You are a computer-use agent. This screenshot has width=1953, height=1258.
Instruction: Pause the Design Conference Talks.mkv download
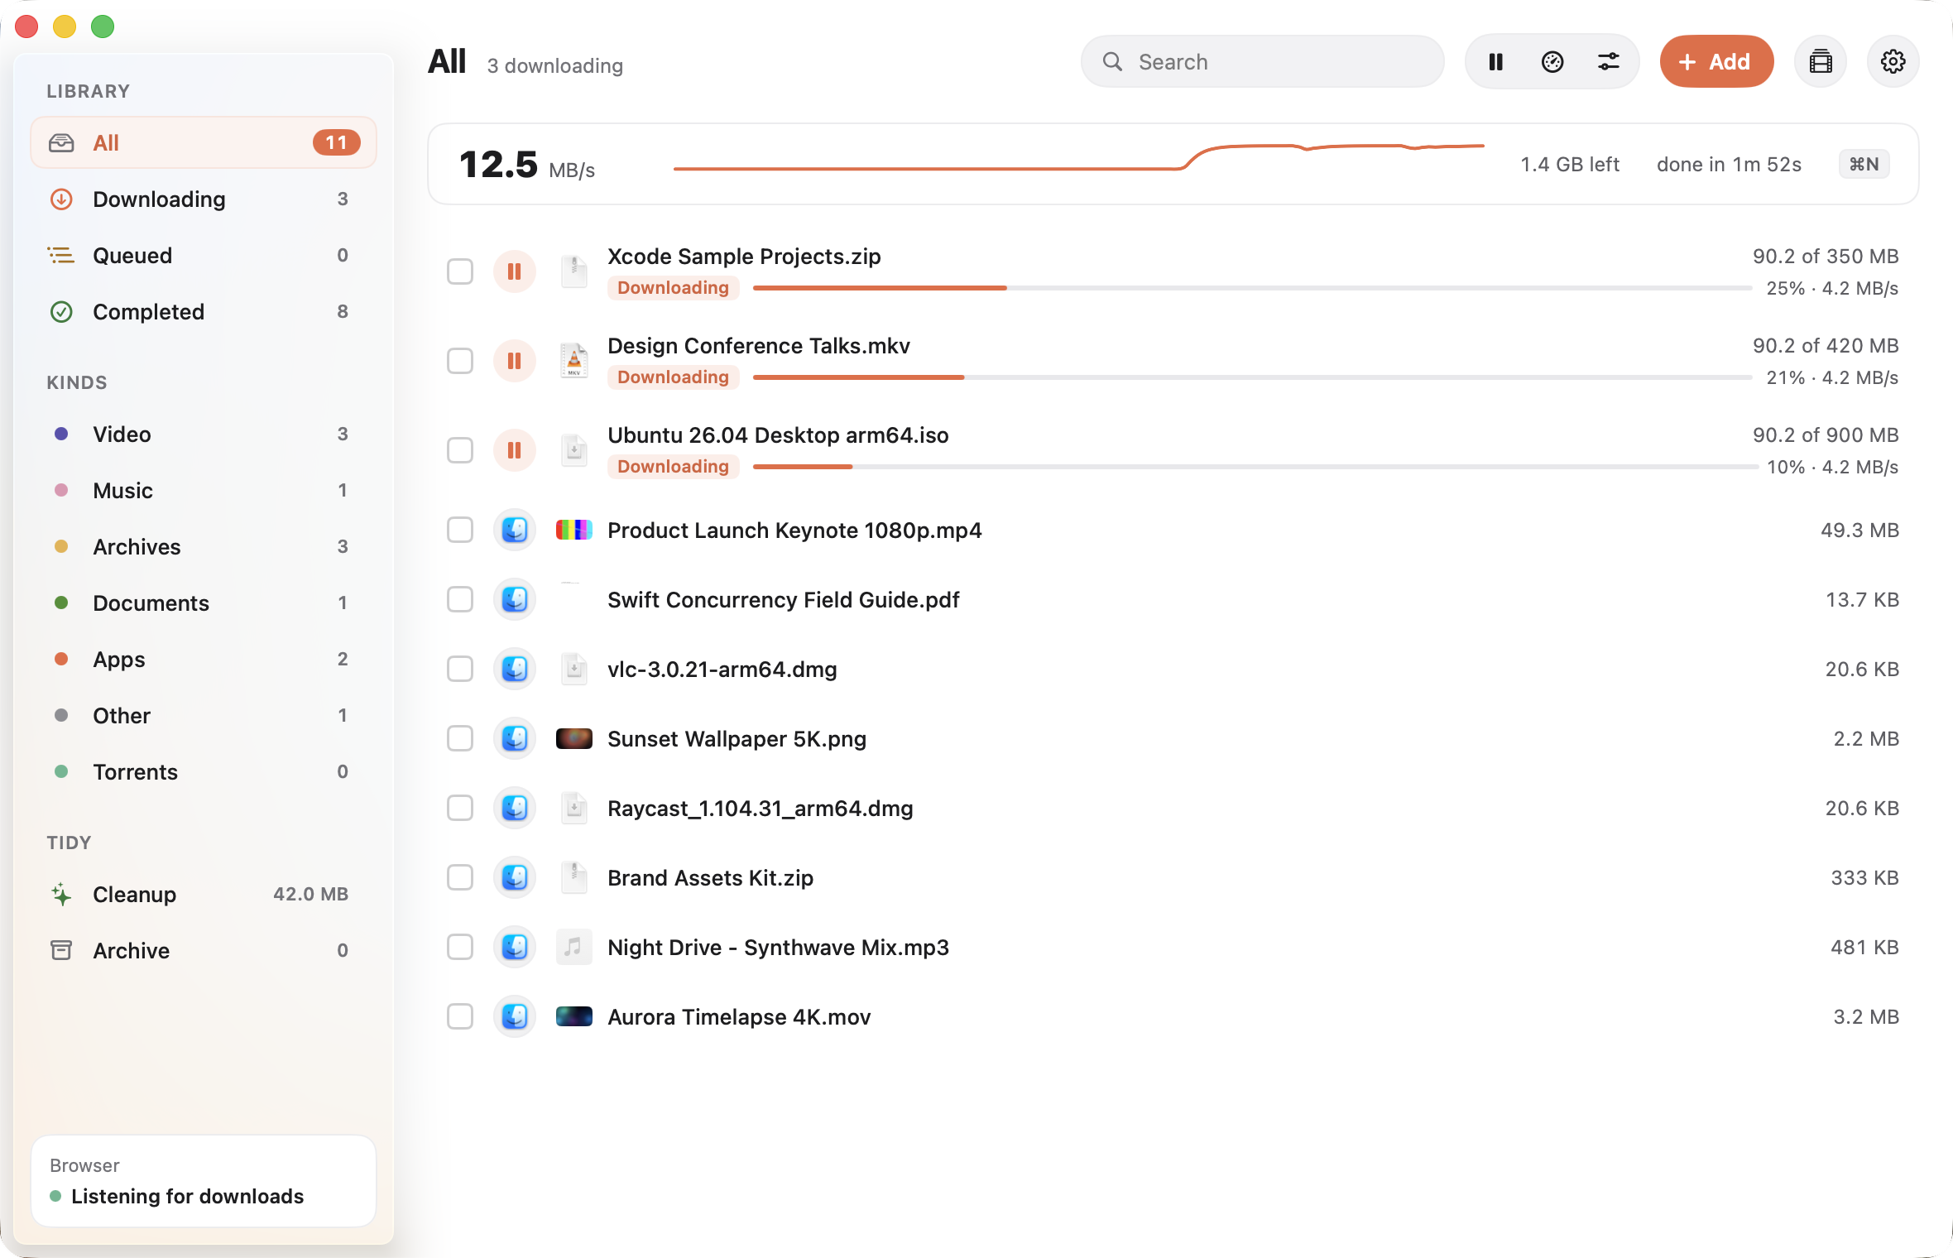click(x=515, y=361)
